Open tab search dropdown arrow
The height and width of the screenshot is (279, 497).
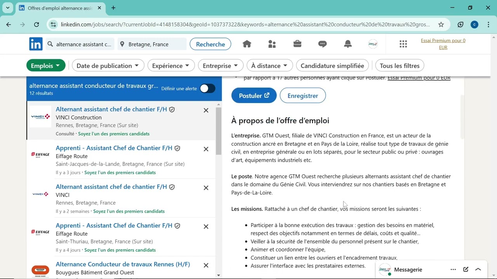pyautogui.click(x=8, y=8)
